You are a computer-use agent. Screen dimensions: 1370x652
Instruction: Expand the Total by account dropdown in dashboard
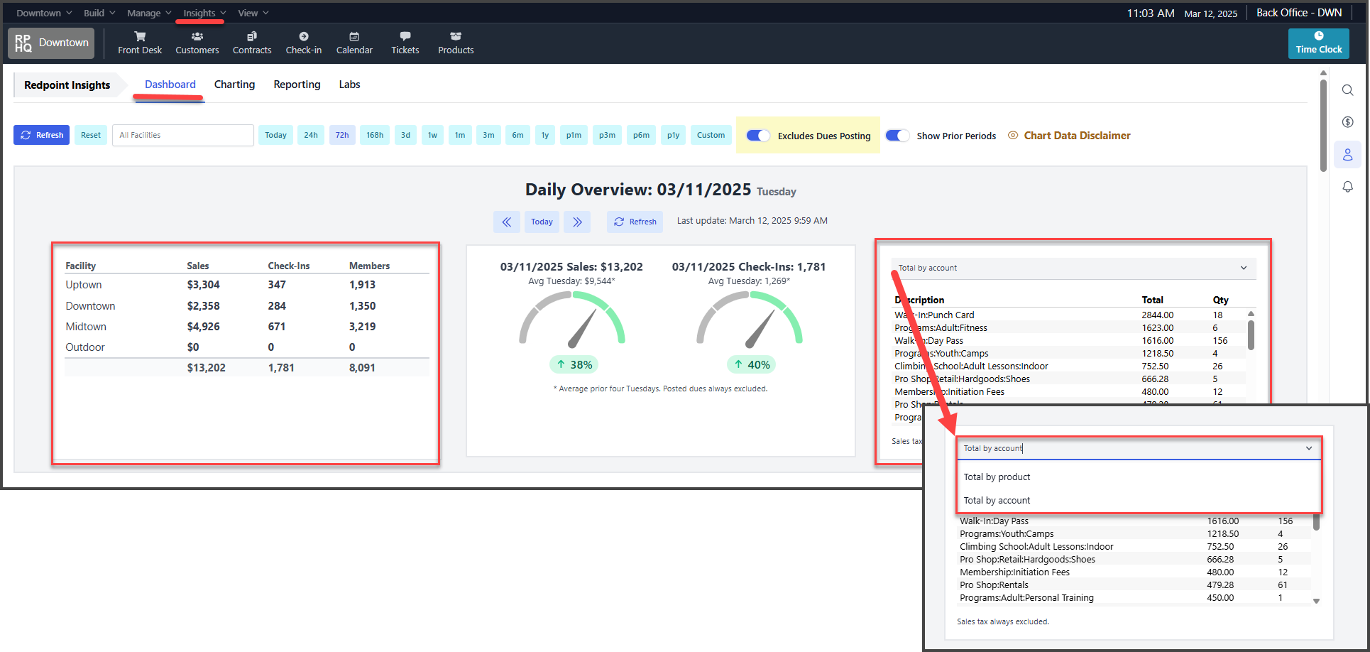(x=1073, y=268)
